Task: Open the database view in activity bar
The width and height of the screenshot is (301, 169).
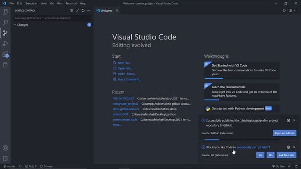Action: coord(5,65)
